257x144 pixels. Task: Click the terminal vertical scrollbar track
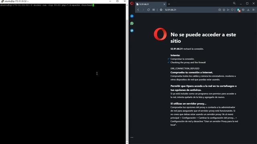tap(127, 74)
